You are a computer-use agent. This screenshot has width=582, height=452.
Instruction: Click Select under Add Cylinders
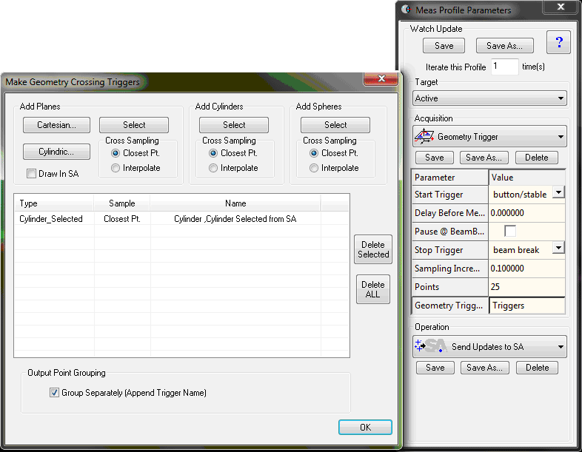click(x=234, y=125)
